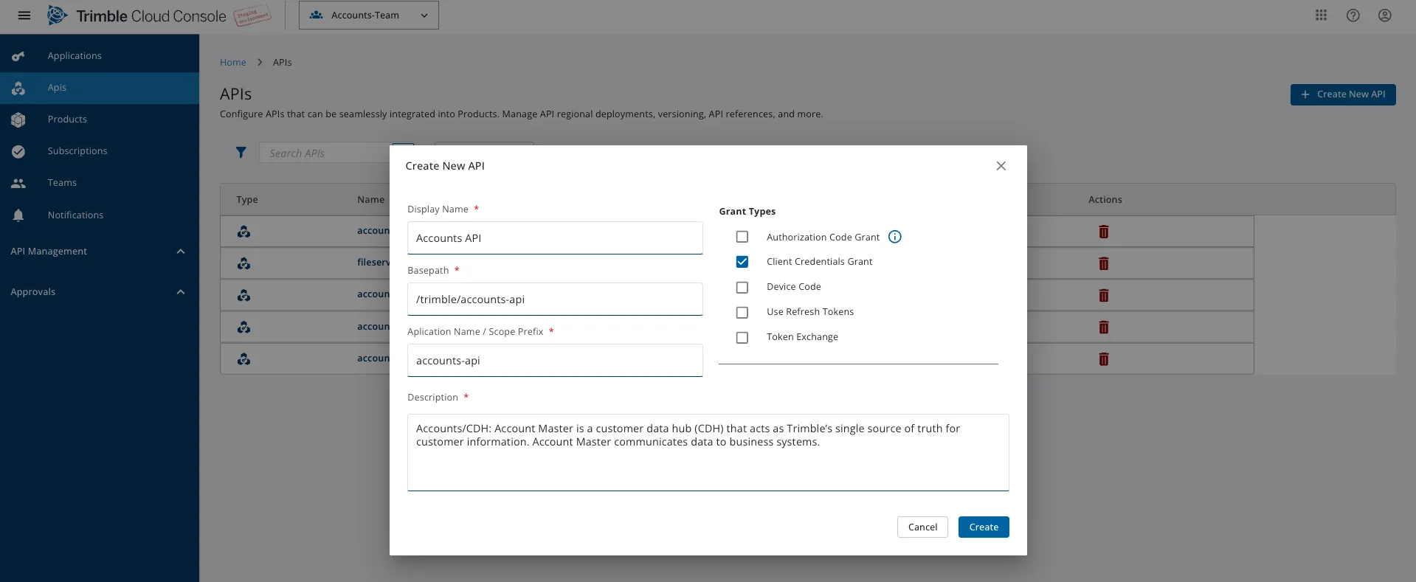This screenshot has height=582, width=1416.
Task: Click the Cancel button in dialog
Action: [922, 527]
